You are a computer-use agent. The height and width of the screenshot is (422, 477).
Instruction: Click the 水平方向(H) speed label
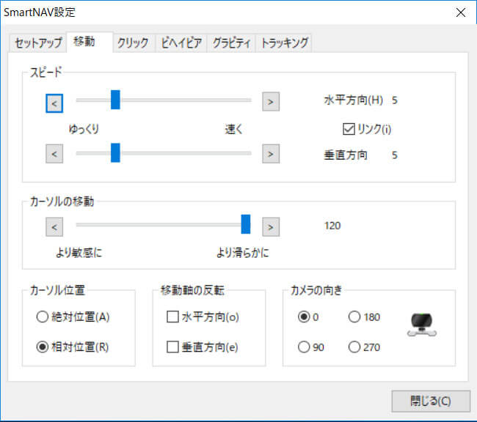(354, 100)
